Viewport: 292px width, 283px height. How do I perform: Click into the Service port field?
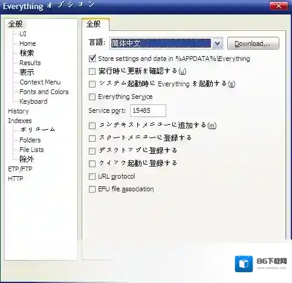(148, 110)
